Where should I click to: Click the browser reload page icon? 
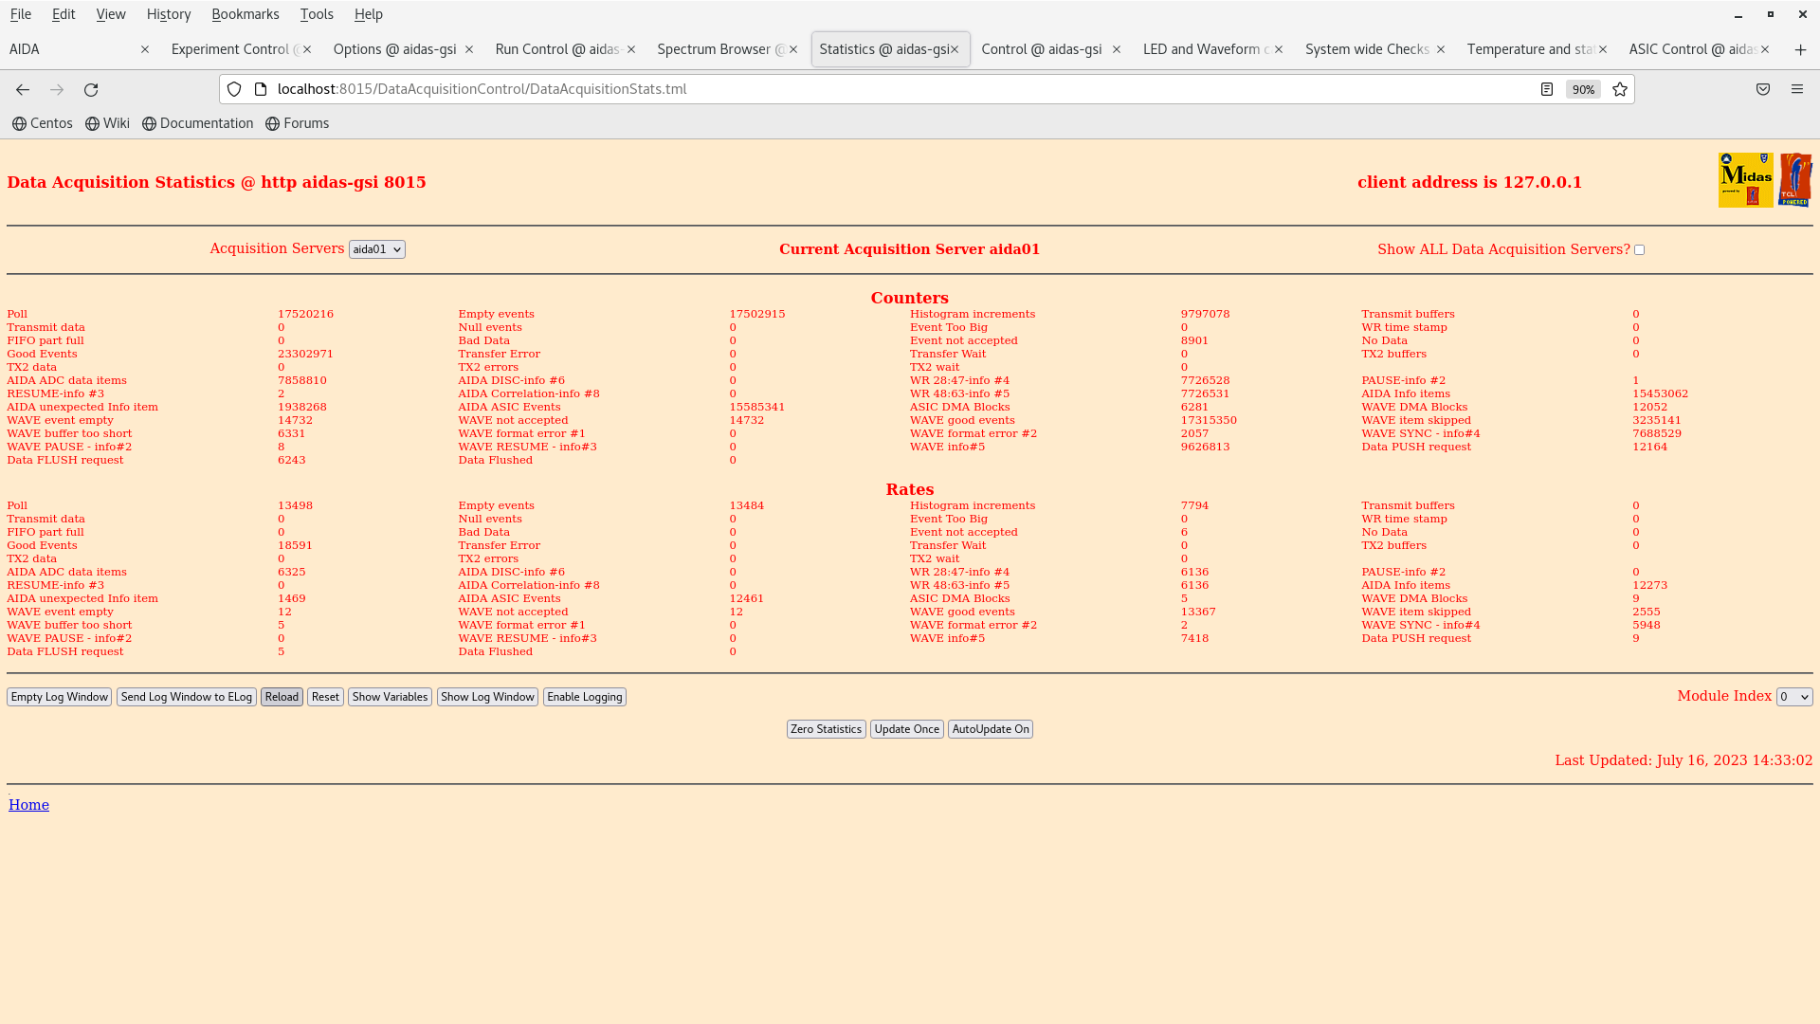[x=91, y=89]
